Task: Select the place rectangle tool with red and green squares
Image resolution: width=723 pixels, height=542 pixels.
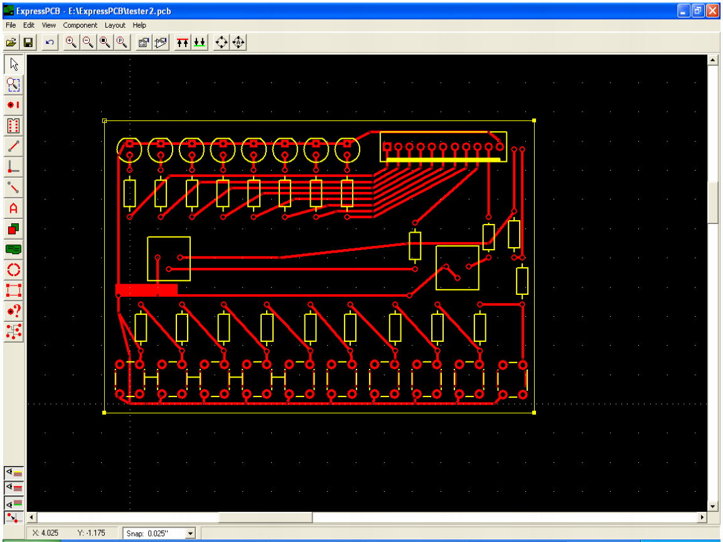Action: click(14, 228)
